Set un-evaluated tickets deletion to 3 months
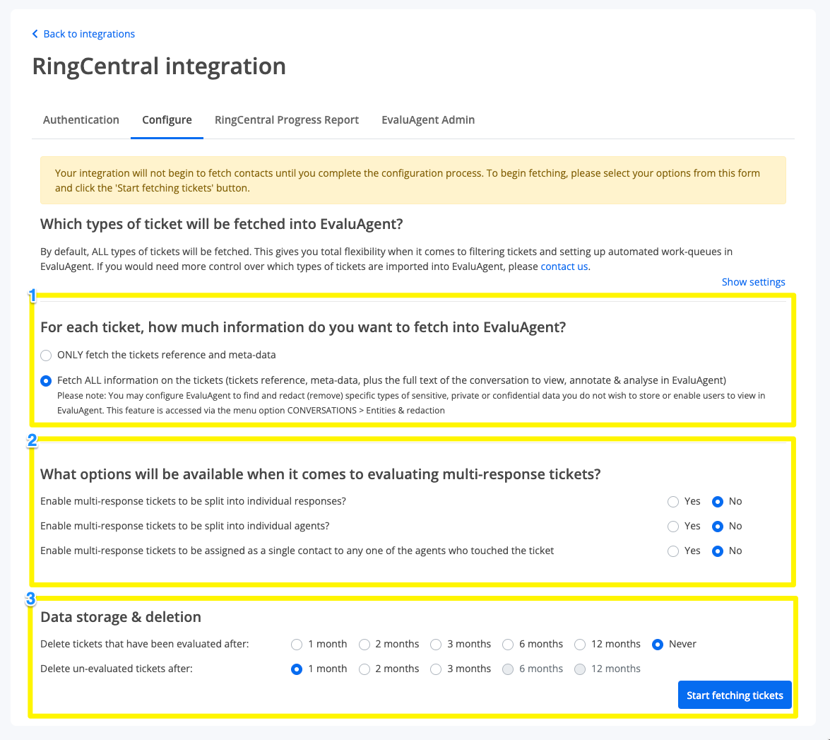This screenshot has width=830, height=740. point(436,669)
